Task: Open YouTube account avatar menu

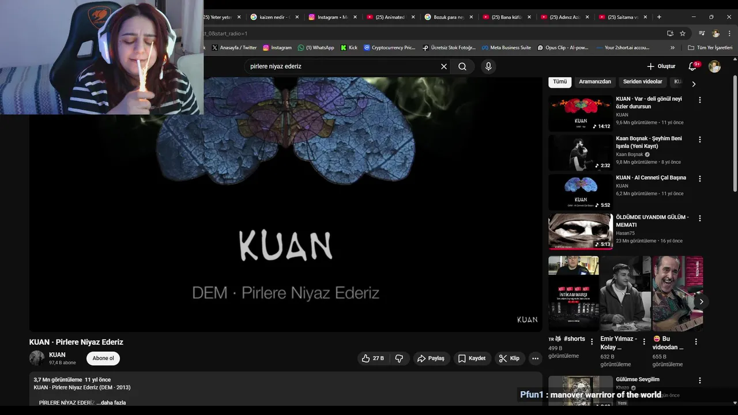Action: pos(714,66)
